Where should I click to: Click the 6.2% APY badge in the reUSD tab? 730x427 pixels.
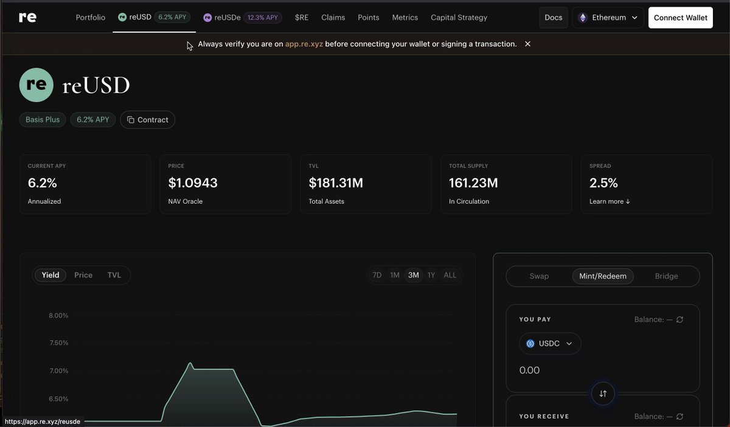tap(172, 18)
